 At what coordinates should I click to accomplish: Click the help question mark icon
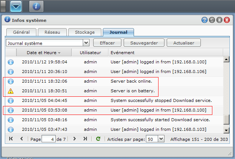[204, 20]
